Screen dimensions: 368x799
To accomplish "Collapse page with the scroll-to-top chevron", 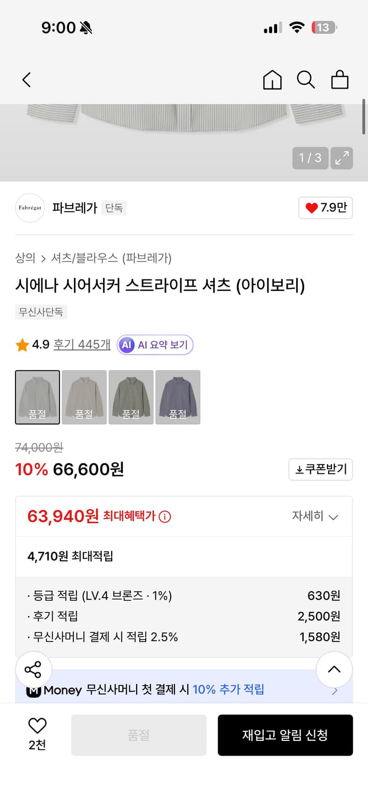I will click(x=334, y=670).
